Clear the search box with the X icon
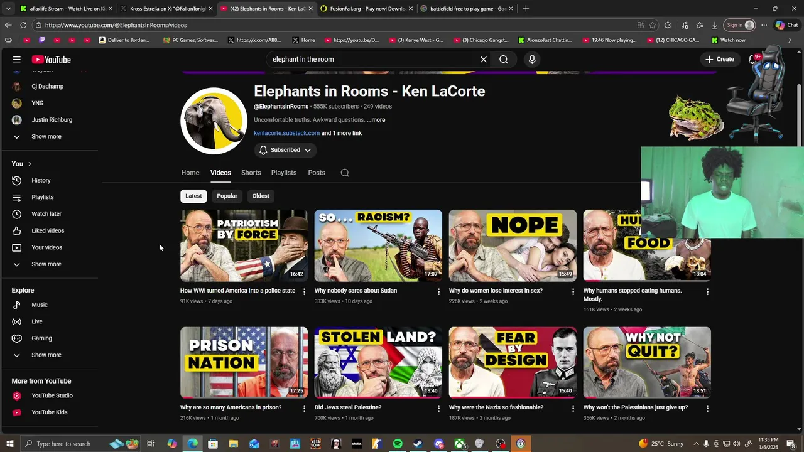Screen dimensions: 804x452 point(484,60)
